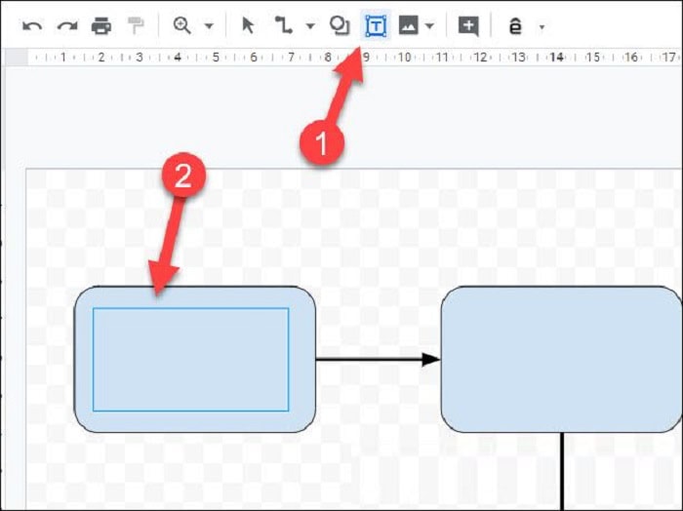Print the drawing using the printer icon
This screenshot has height=511, width=683.
[x=101, y=26]
